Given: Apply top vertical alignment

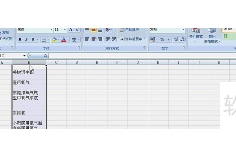Looking at the screenshot, I should click(x=87, y=30).
